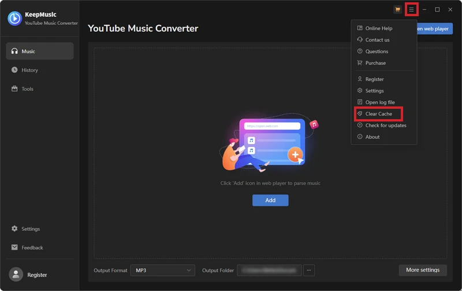Choose Online Help from the menu
Image resolution: width=462 pixels, height=291 pixels.
point(383,28)
